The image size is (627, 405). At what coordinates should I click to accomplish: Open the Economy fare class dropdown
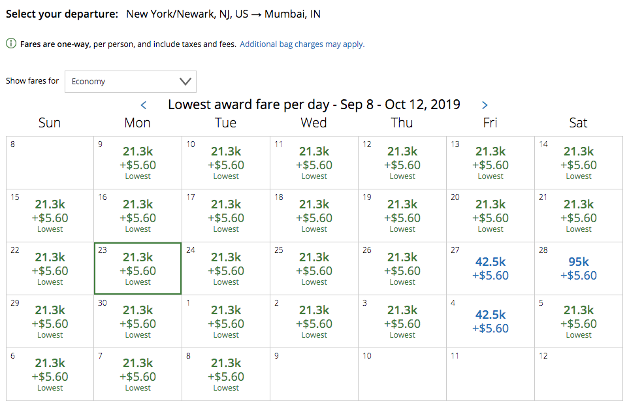131,82
